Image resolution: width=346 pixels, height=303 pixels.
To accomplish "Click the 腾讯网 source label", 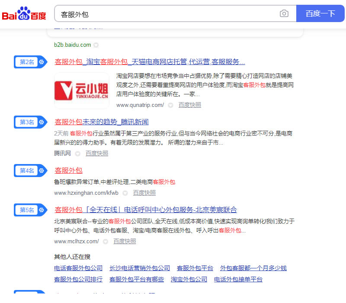I will [x=62, y=154].
